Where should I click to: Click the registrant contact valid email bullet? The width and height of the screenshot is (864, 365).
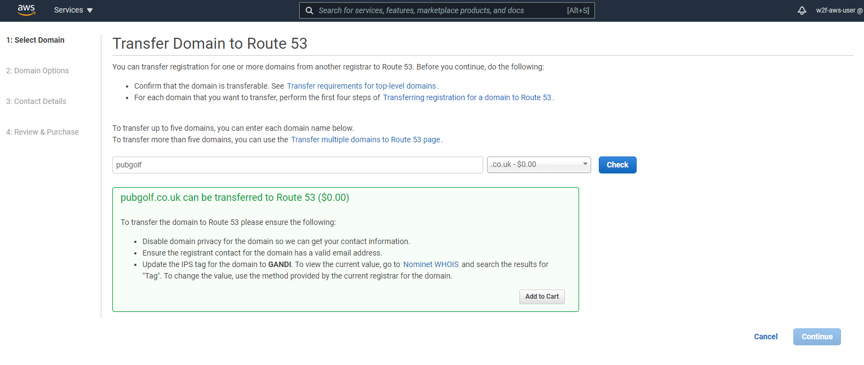pyautogui.click(x=262, y=253)
